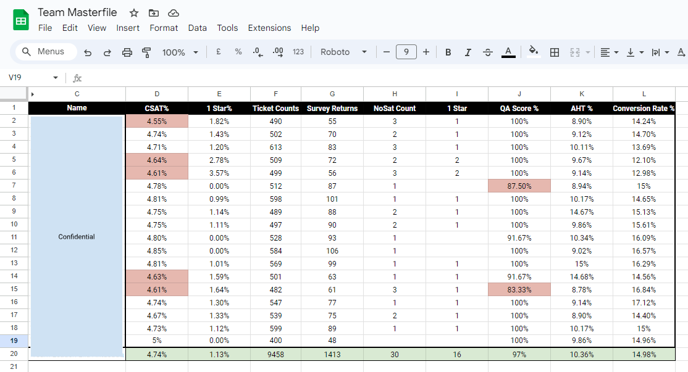Select the highlighted 83.33% QA score cell
The width and height of the screenshot is (688, 372).
pos(519,289)
